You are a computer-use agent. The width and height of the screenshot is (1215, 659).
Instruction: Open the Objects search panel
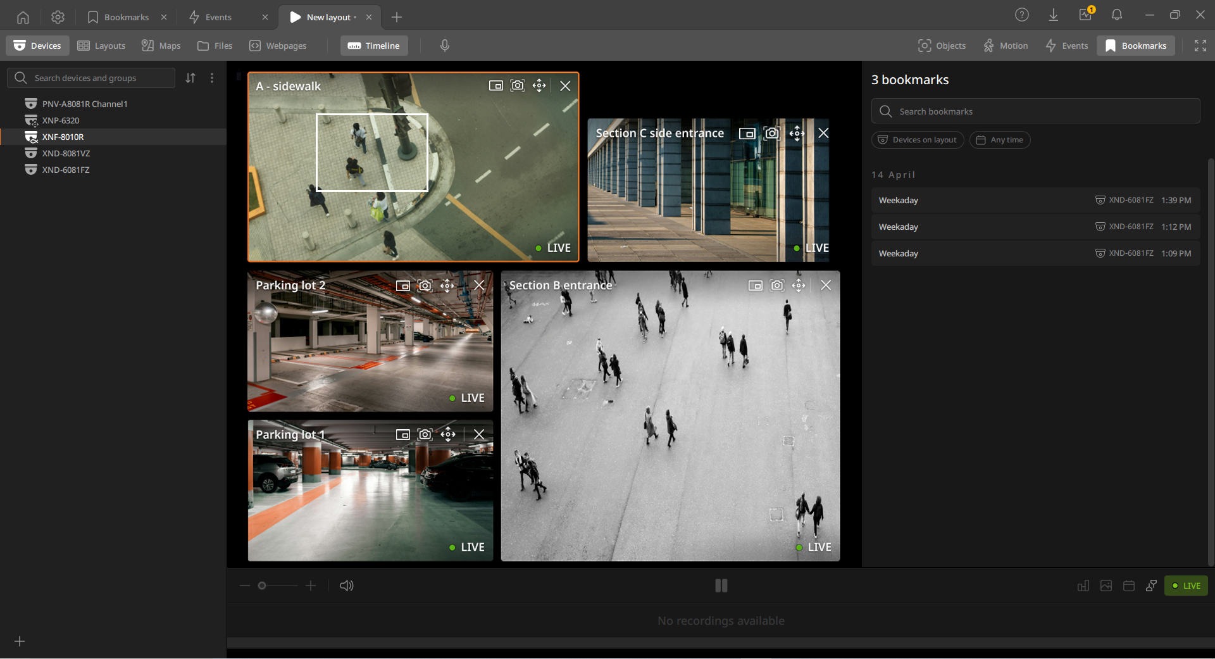[x=942, y=46]
